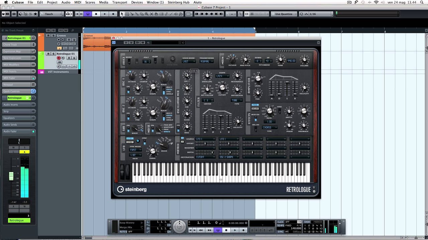428x240 pixels.
Task: Open the MIDI menu
Action: [78, 2]
